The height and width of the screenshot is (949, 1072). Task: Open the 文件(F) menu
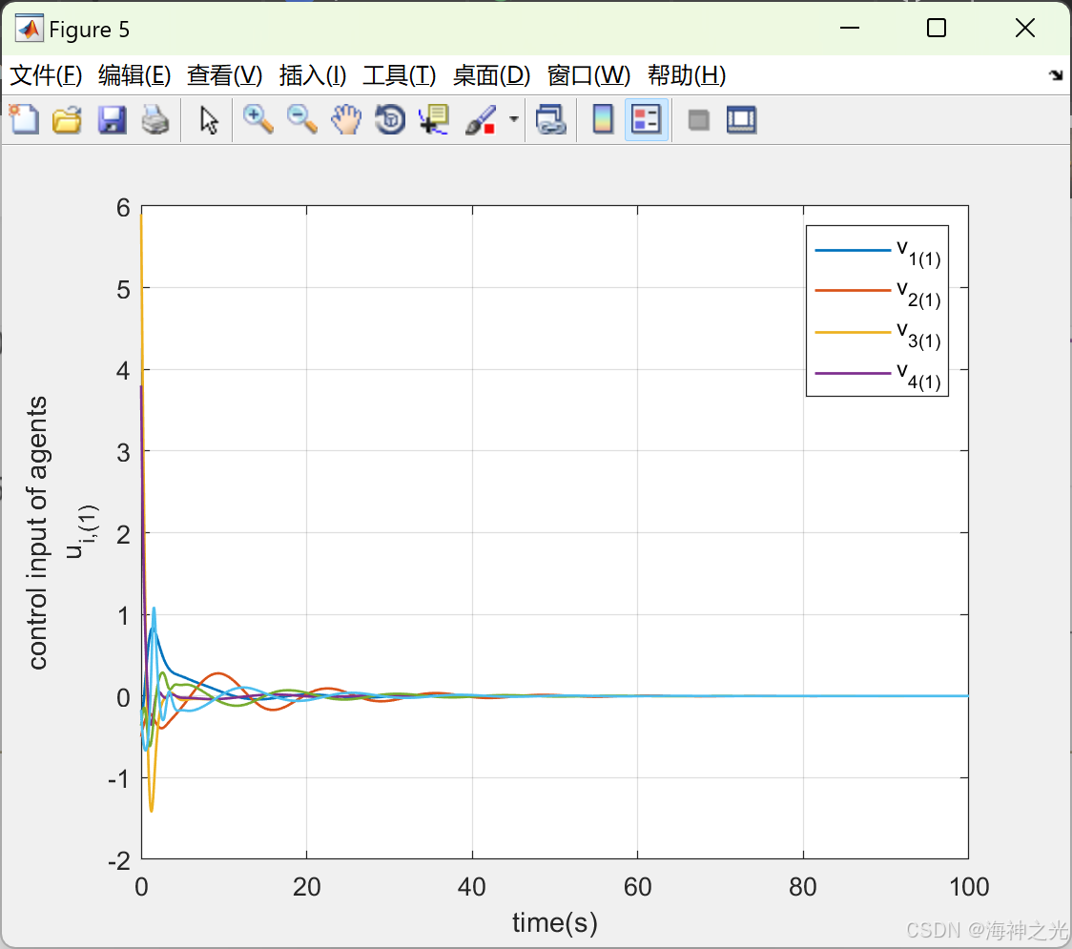tap(46, 75)
